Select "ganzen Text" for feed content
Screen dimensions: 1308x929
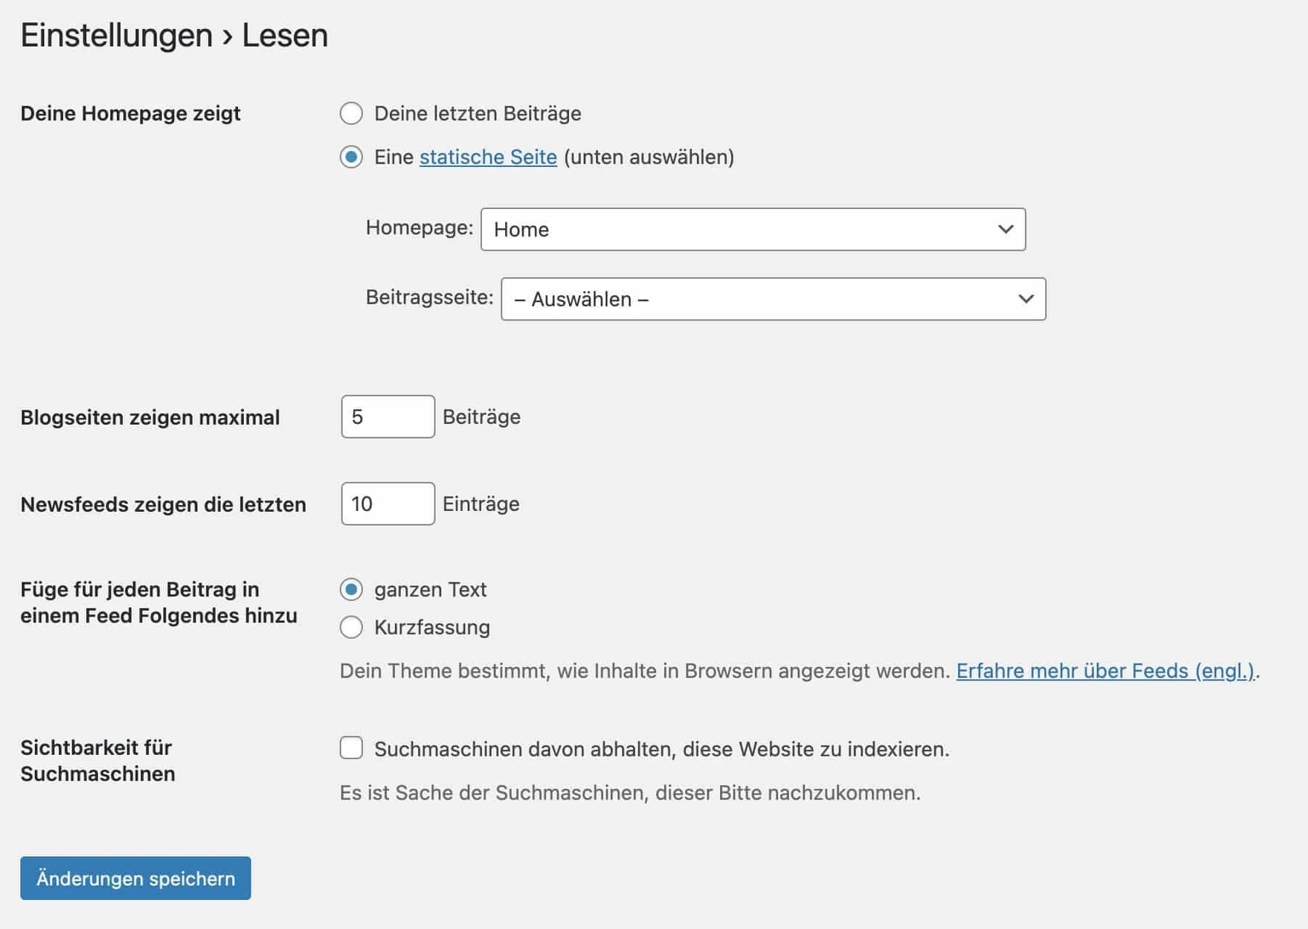[x=351, y=590]
